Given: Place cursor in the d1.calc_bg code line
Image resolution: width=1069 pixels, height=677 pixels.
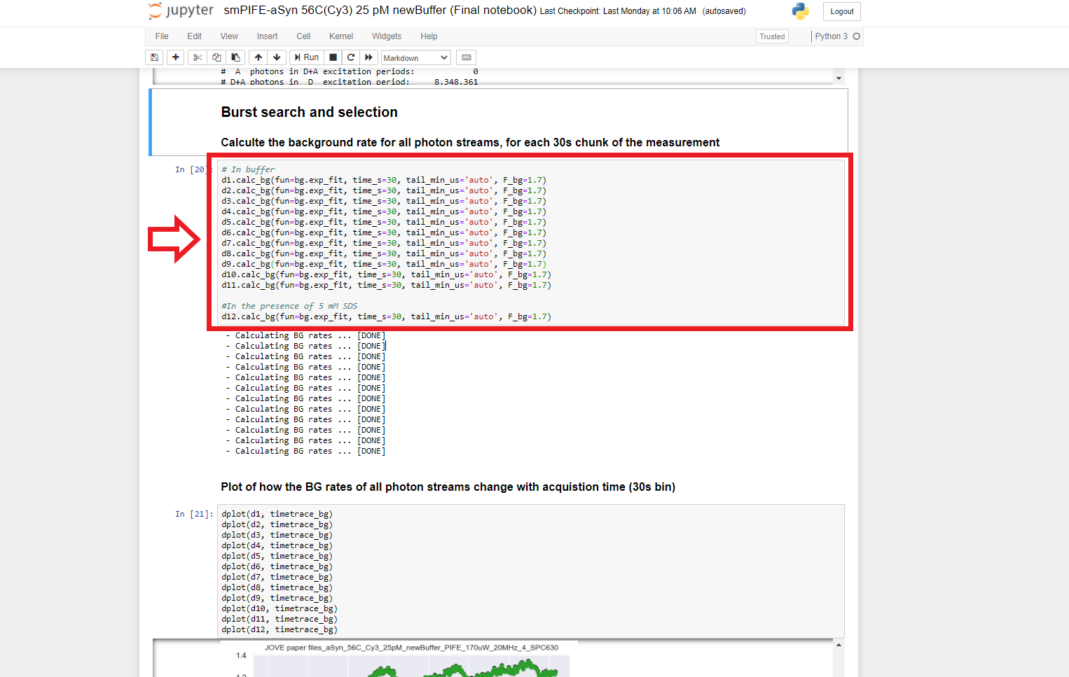Looking at the screenshot, I should point(384,180).
